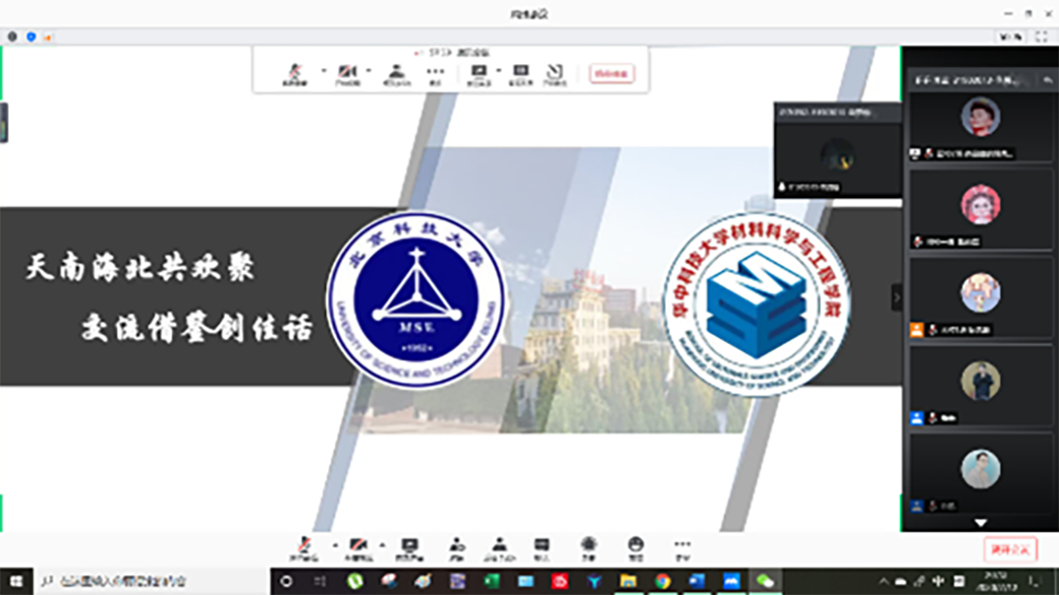
Task: Open the Windows notification center icon
Action: tap(1034, 581)
